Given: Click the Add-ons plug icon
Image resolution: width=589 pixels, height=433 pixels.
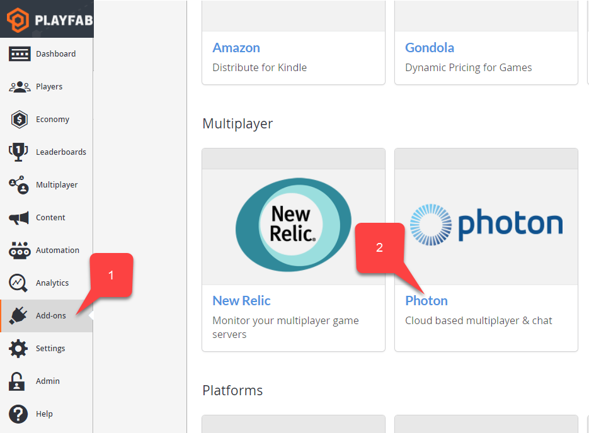Looking at the screenshot, I should click(18, 315).
